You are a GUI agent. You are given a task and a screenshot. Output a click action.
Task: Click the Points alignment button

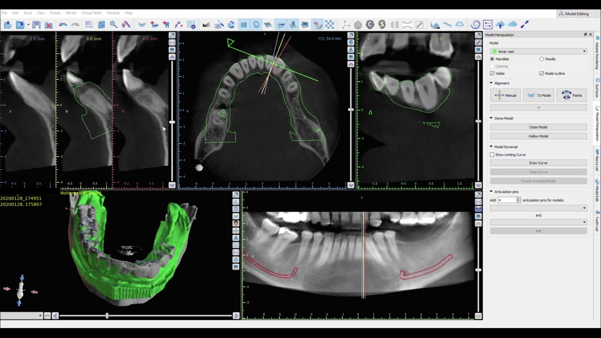pyautogui.click(x=572, y=95)
